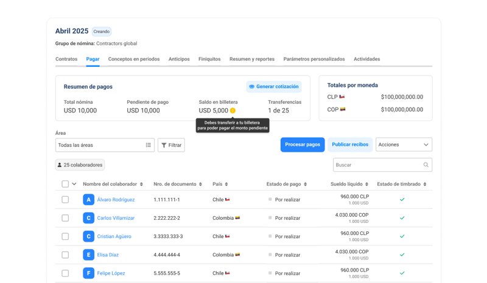The width and height of the screenshot is (487, 283).
Task: Open Elisa Díaz's profile link
Action: coord(108,255)
